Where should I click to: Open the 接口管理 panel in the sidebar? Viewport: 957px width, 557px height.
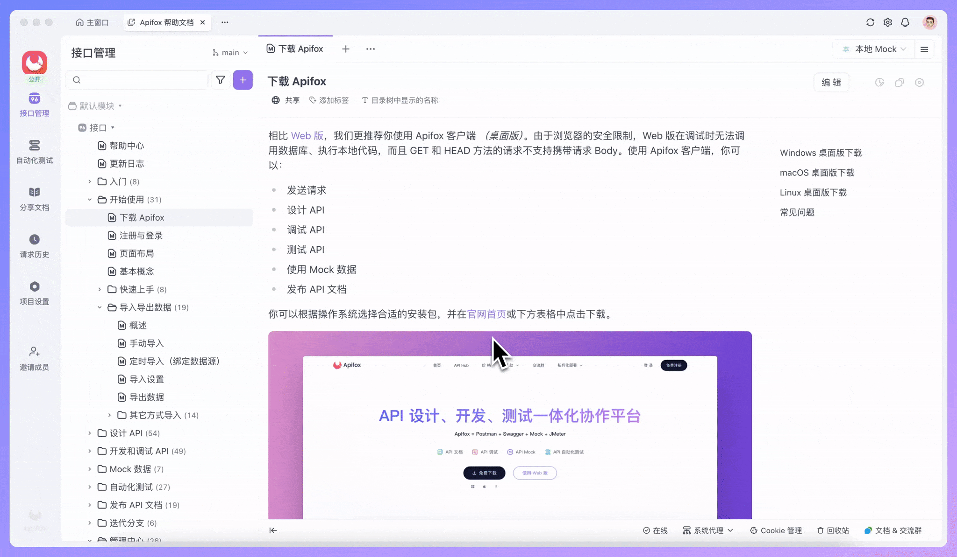coord(34,104)
